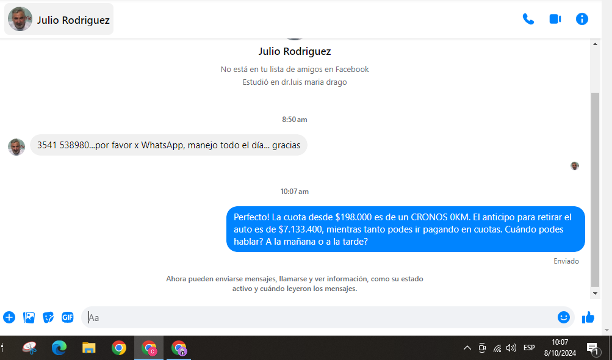The height and width of the screenshot is (360, 612).
Task: Send a thumbs up like
Action: click(x=588, y=317)
